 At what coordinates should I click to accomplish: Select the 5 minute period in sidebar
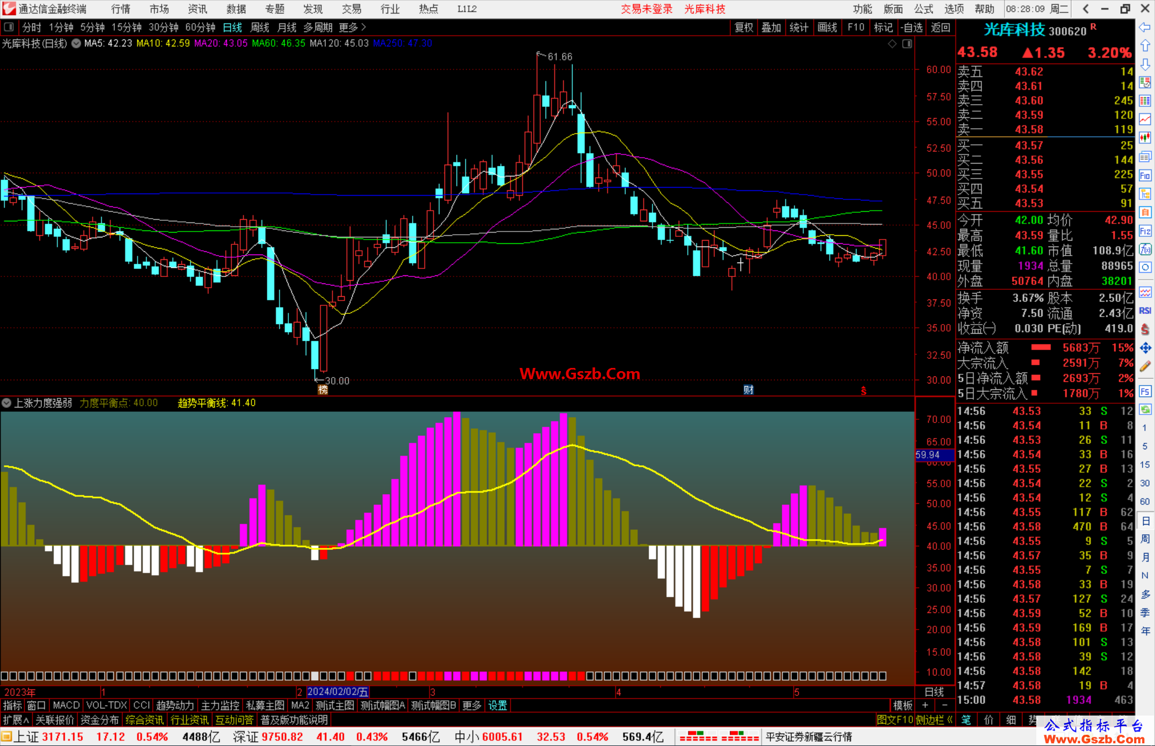point(1145,446)
